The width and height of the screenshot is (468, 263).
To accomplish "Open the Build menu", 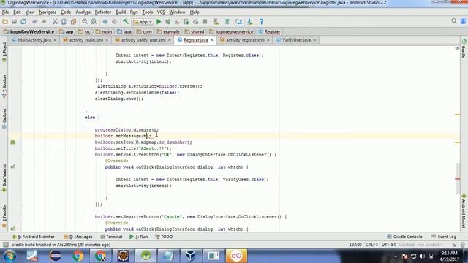I will [x=121, y=12].
